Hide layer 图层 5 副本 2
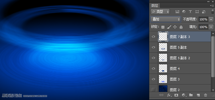 click(x=153, y=58)
